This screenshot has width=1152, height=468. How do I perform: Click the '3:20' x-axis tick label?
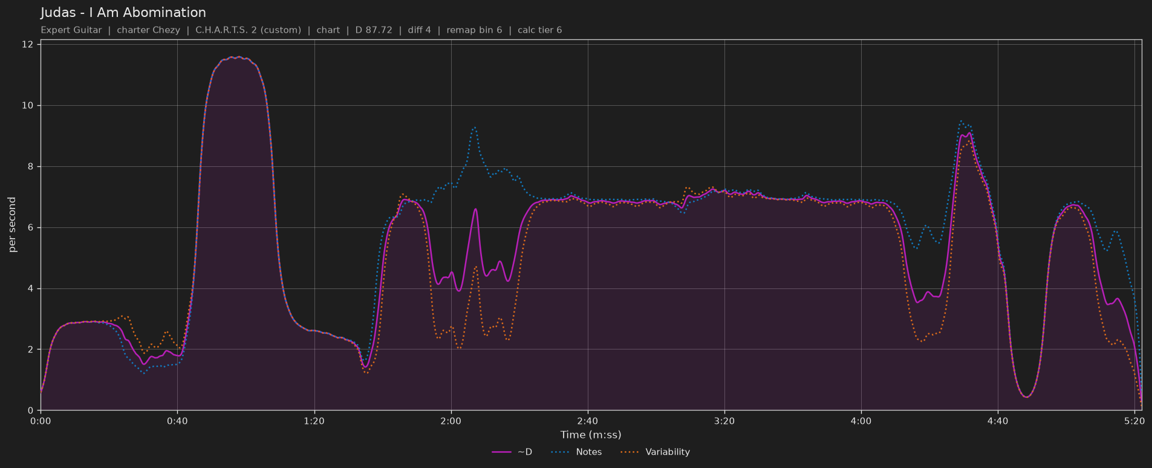(x=724, y=421)
